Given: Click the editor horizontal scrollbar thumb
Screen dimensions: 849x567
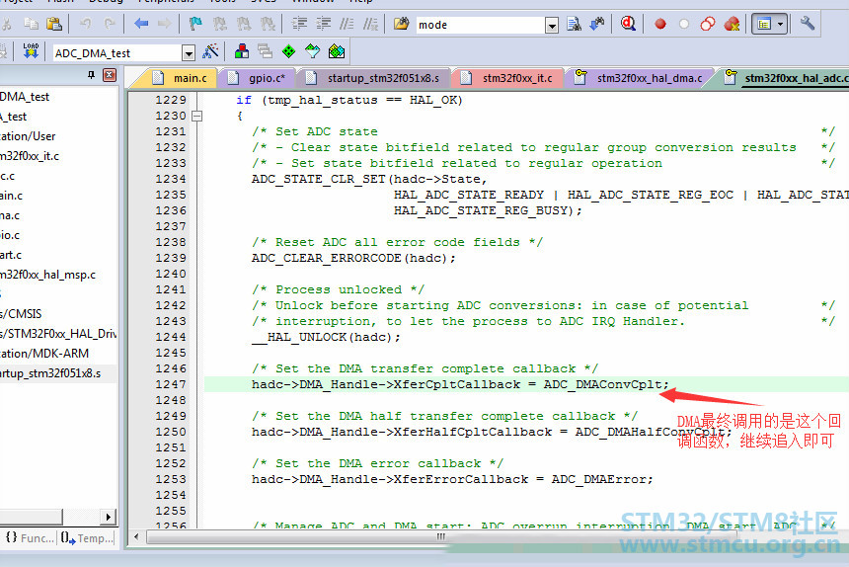Looking at the screenshot, I should (x=441, y=537).
